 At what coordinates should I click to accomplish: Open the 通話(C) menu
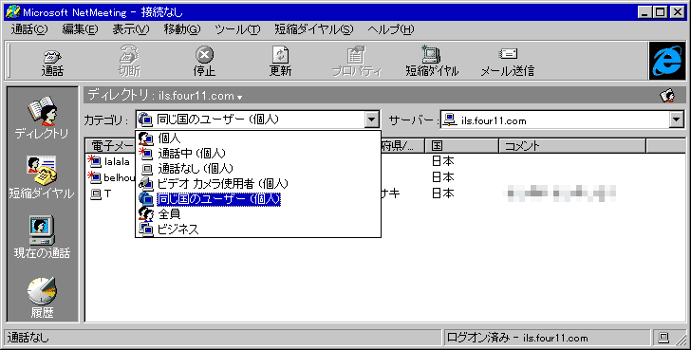pos(29,29)
